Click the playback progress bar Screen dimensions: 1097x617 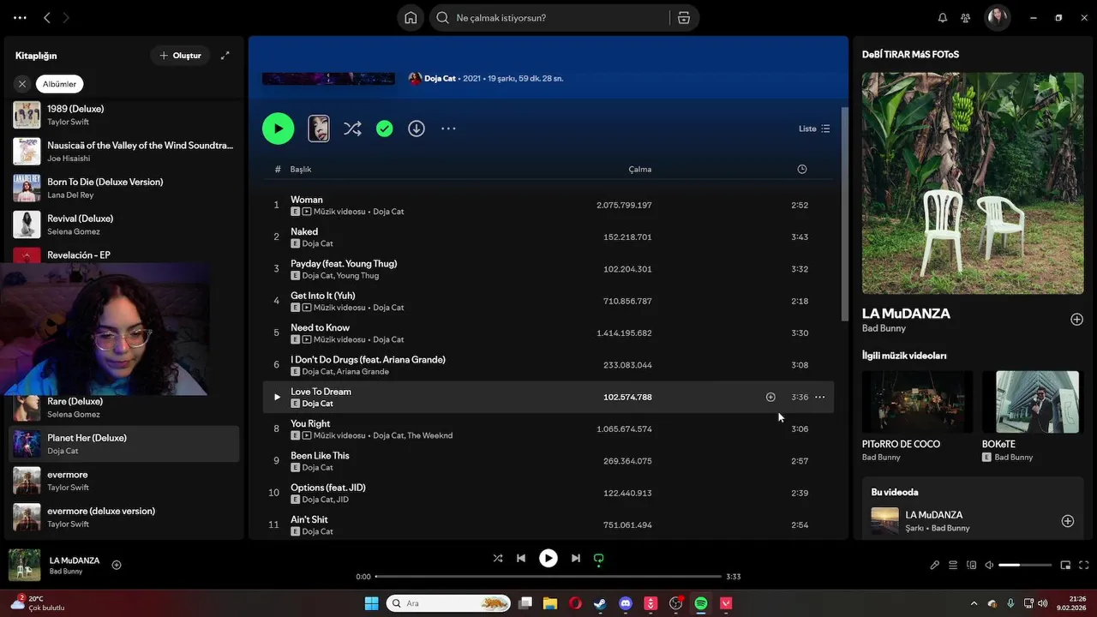click(x=548, y=577)
